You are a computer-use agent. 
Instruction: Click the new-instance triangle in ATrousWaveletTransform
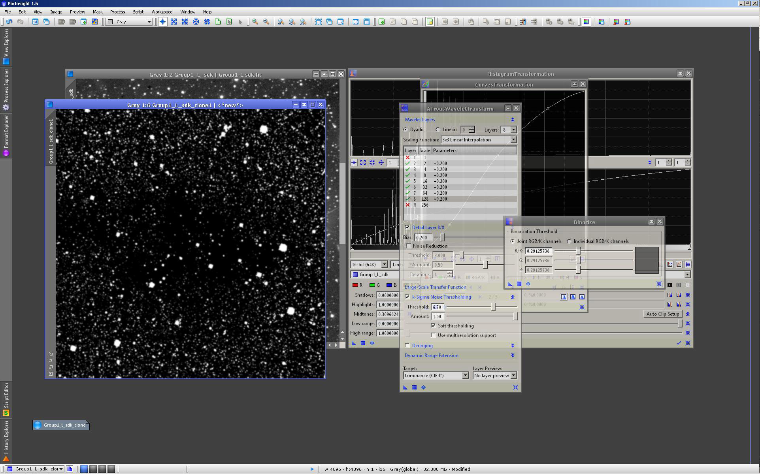point(405,387)
